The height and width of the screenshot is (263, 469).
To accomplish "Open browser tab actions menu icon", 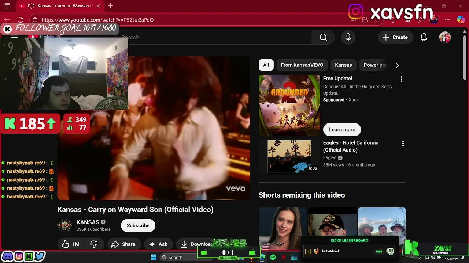I will [x=7, y=6].
